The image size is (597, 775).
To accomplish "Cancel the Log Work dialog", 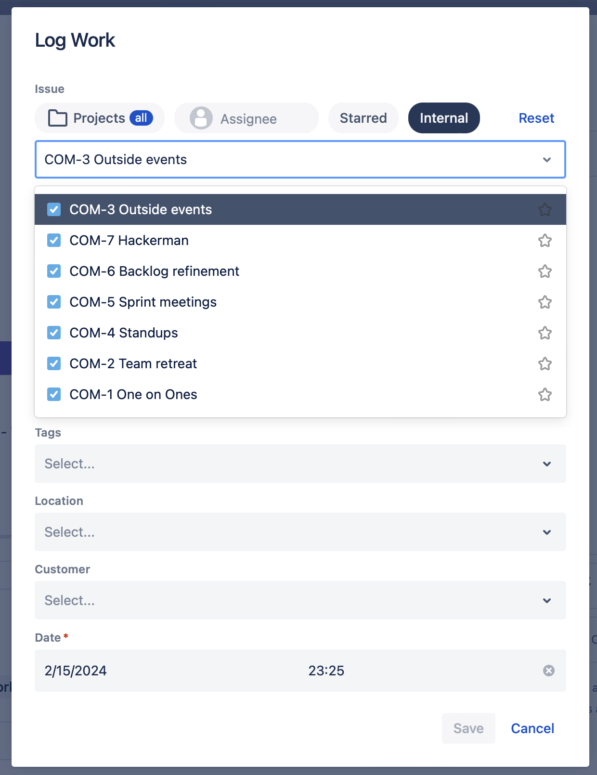I will (532, 728).
